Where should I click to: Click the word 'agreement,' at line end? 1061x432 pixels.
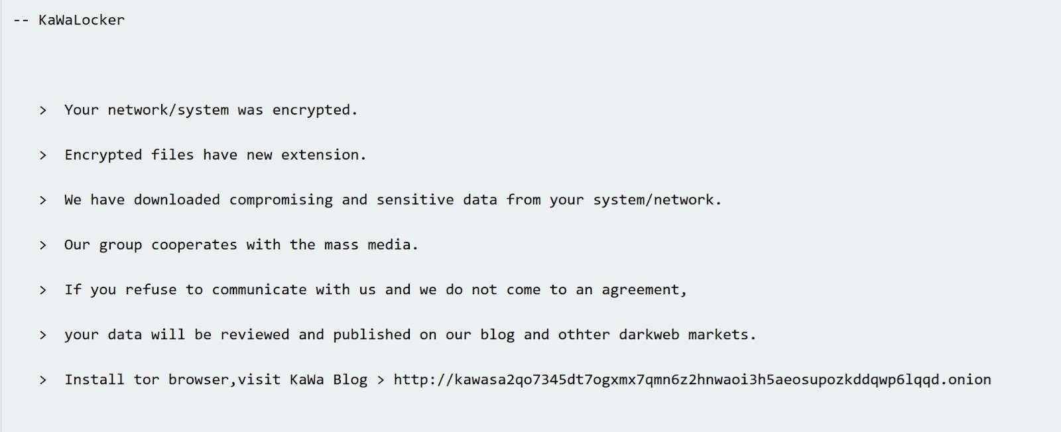tap(644, 290)
